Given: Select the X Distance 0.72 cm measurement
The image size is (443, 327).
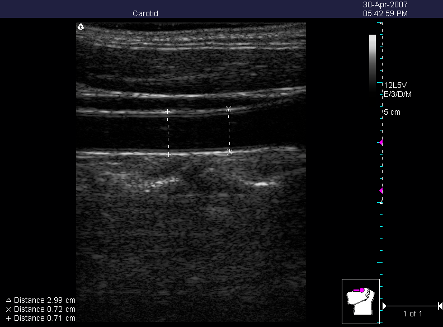Looking at the screenshot, I should [40, 309].
